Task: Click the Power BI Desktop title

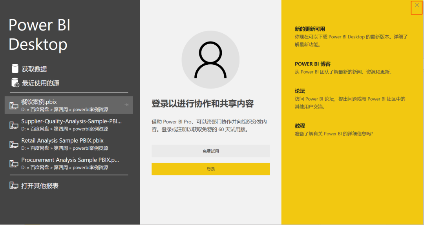Action: [x=40, y=34]
